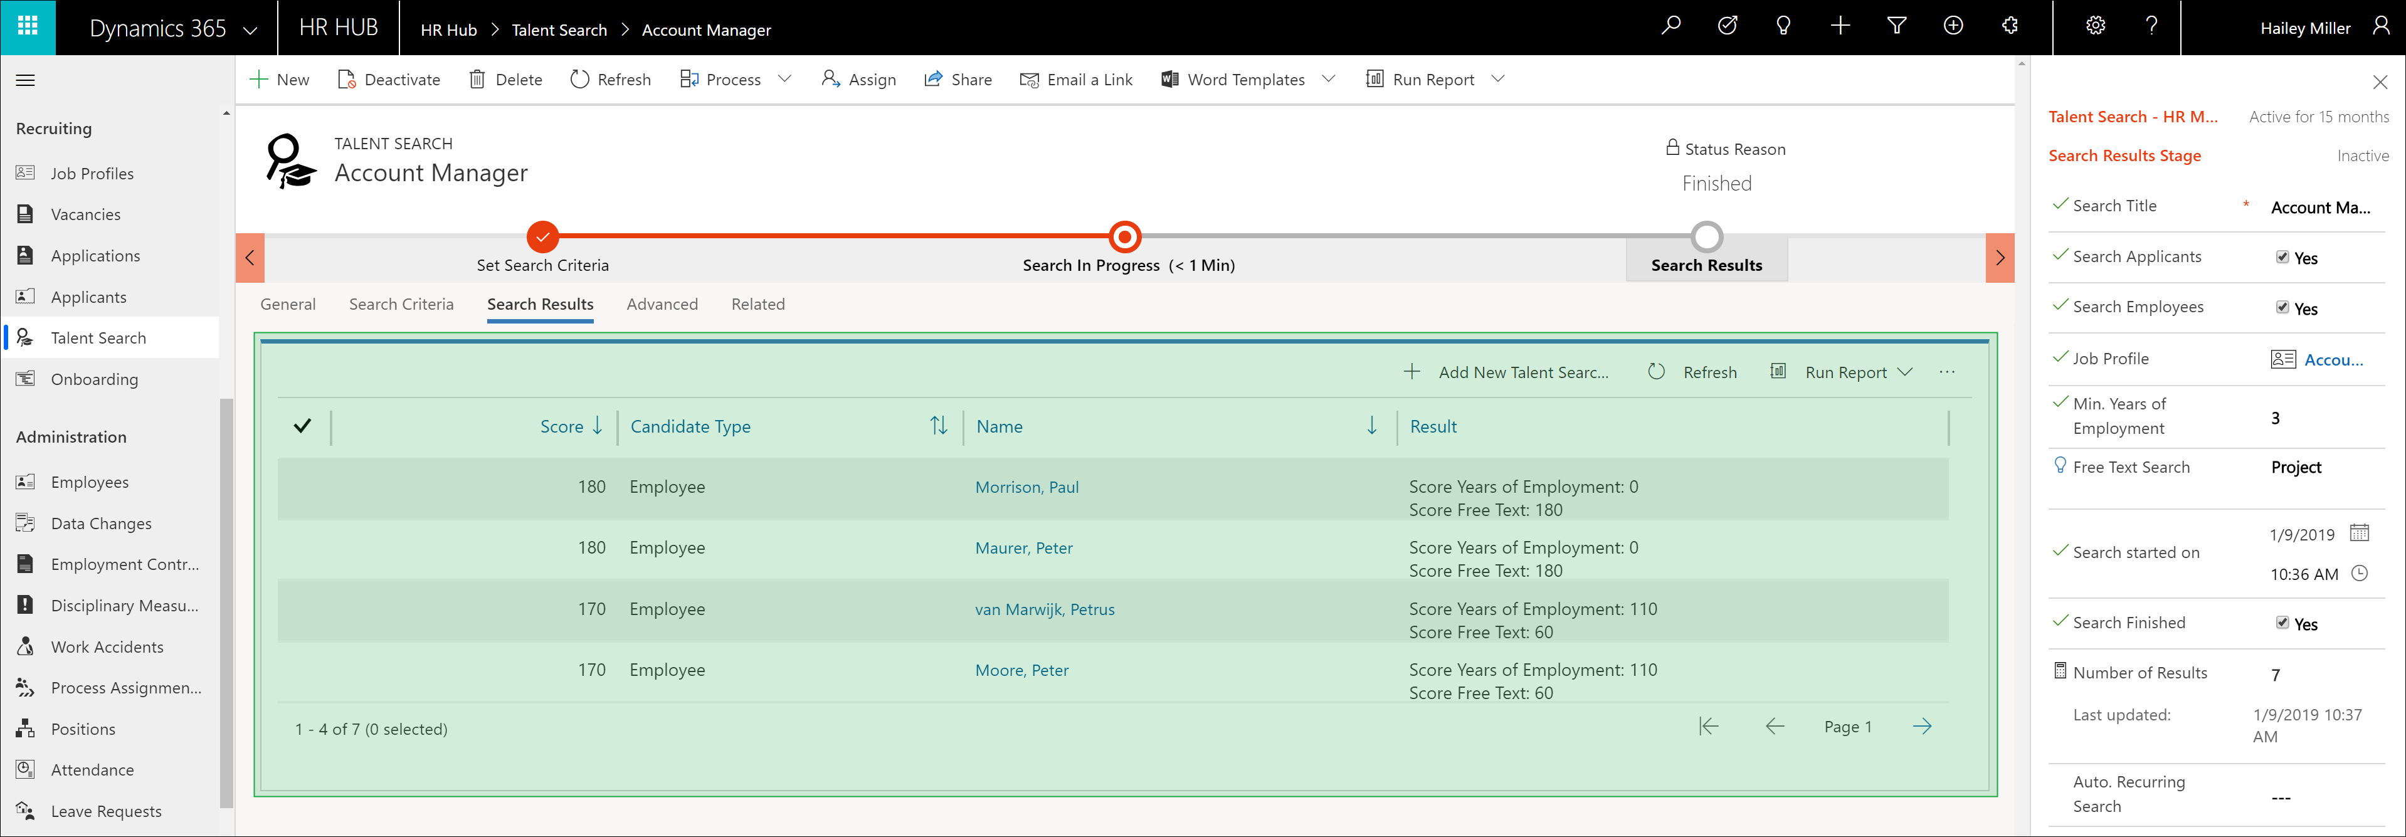Click the settings gear icon
Screen dimensions: 2406x837
2095,26
